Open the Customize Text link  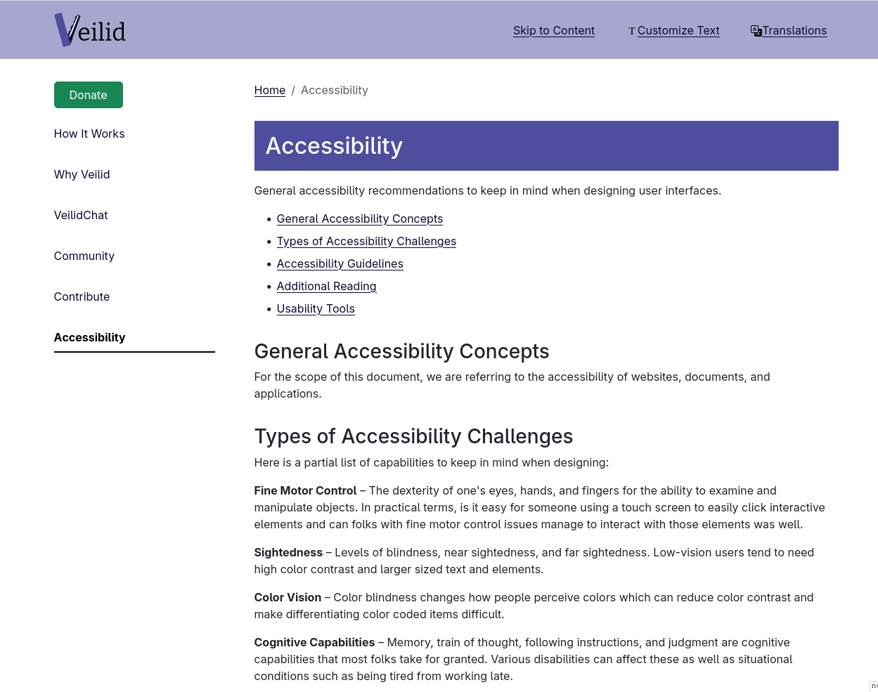tap(678, 31)
